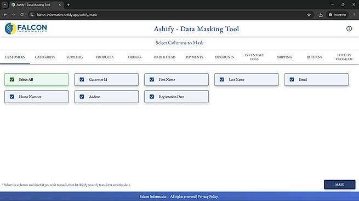Uncheck the Registration Date checkbox

point(152,97)
